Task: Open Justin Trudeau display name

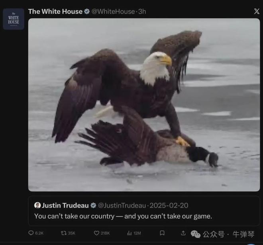Action: pyautogui.click(x=65, y=205)
